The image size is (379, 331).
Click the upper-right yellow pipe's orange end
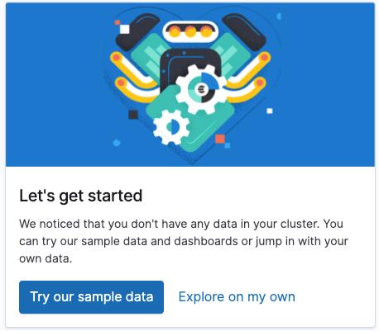[265, 57]
